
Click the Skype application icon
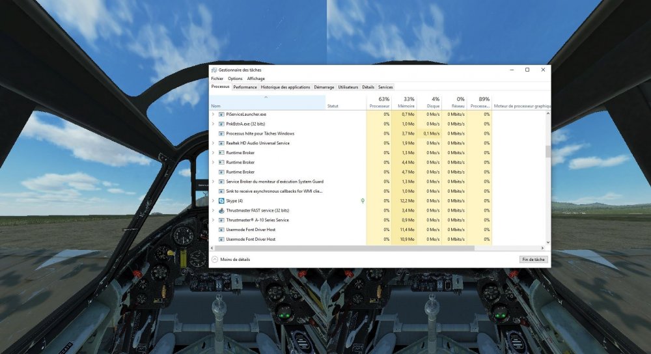(x=222, y=201)
